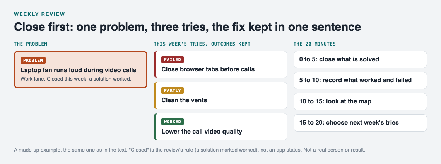Click the made-up example footnote text
The height and width of the screenshot is (164, 441).
(x=190, y=150)
